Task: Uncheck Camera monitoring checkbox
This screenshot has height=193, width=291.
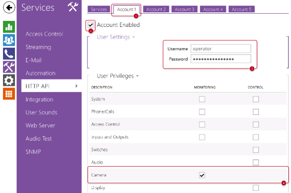Action: 202,175
